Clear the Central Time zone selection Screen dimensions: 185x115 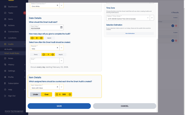tap(148, 18)
